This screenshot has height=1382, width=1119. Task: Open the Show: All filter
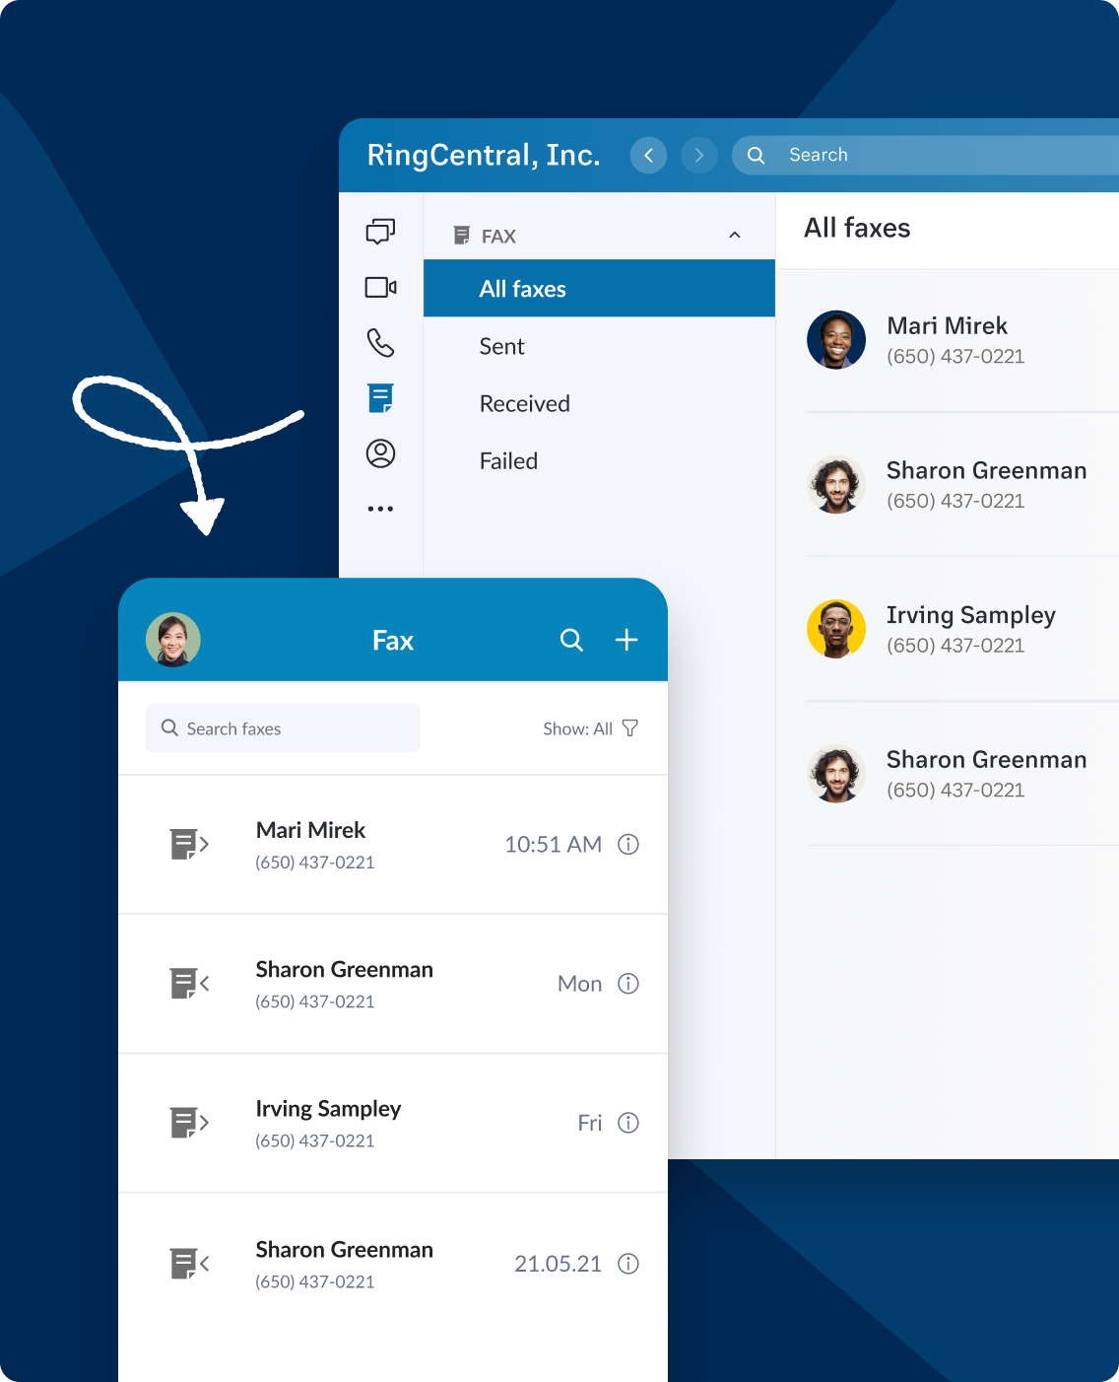tap(591, 728)
